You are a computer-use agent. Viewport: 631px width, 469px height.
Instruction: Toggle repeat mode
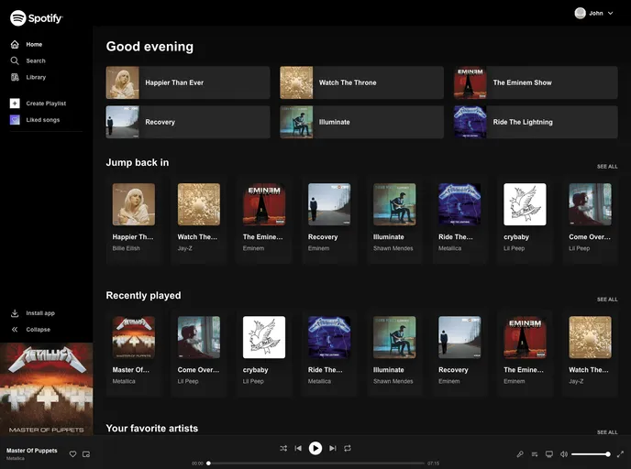pos(348,448)
